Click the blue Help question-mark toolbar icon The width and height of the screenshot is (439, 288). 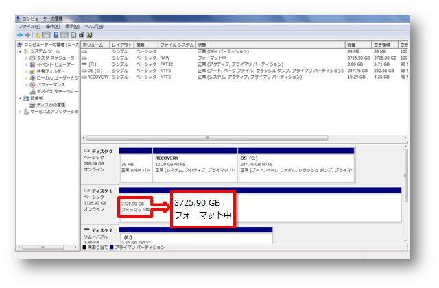pyautogui.click(x=56, y=35)
